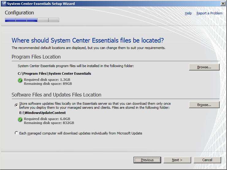Select the store updates locally radio button
This screenshot has width=227, height=170.
(17, 105)
